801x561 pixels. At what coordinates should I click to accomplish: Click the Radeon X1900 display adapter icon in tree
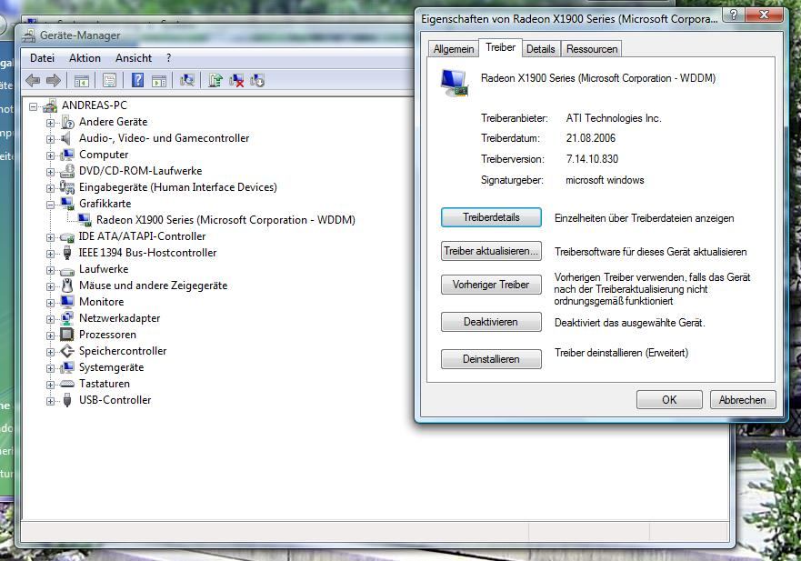(85, 220)
